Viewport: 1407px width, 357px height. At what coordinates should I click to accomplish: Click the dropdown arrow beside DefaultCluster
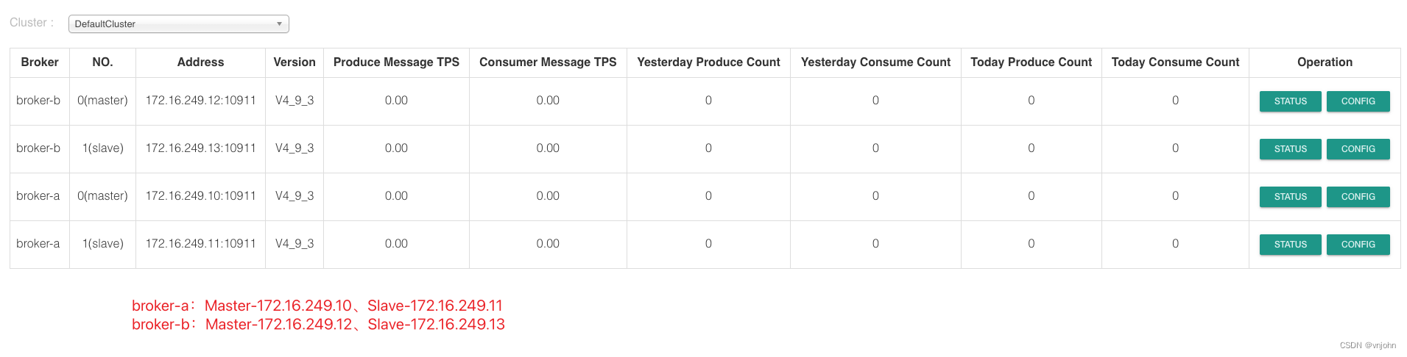(279, 24)
